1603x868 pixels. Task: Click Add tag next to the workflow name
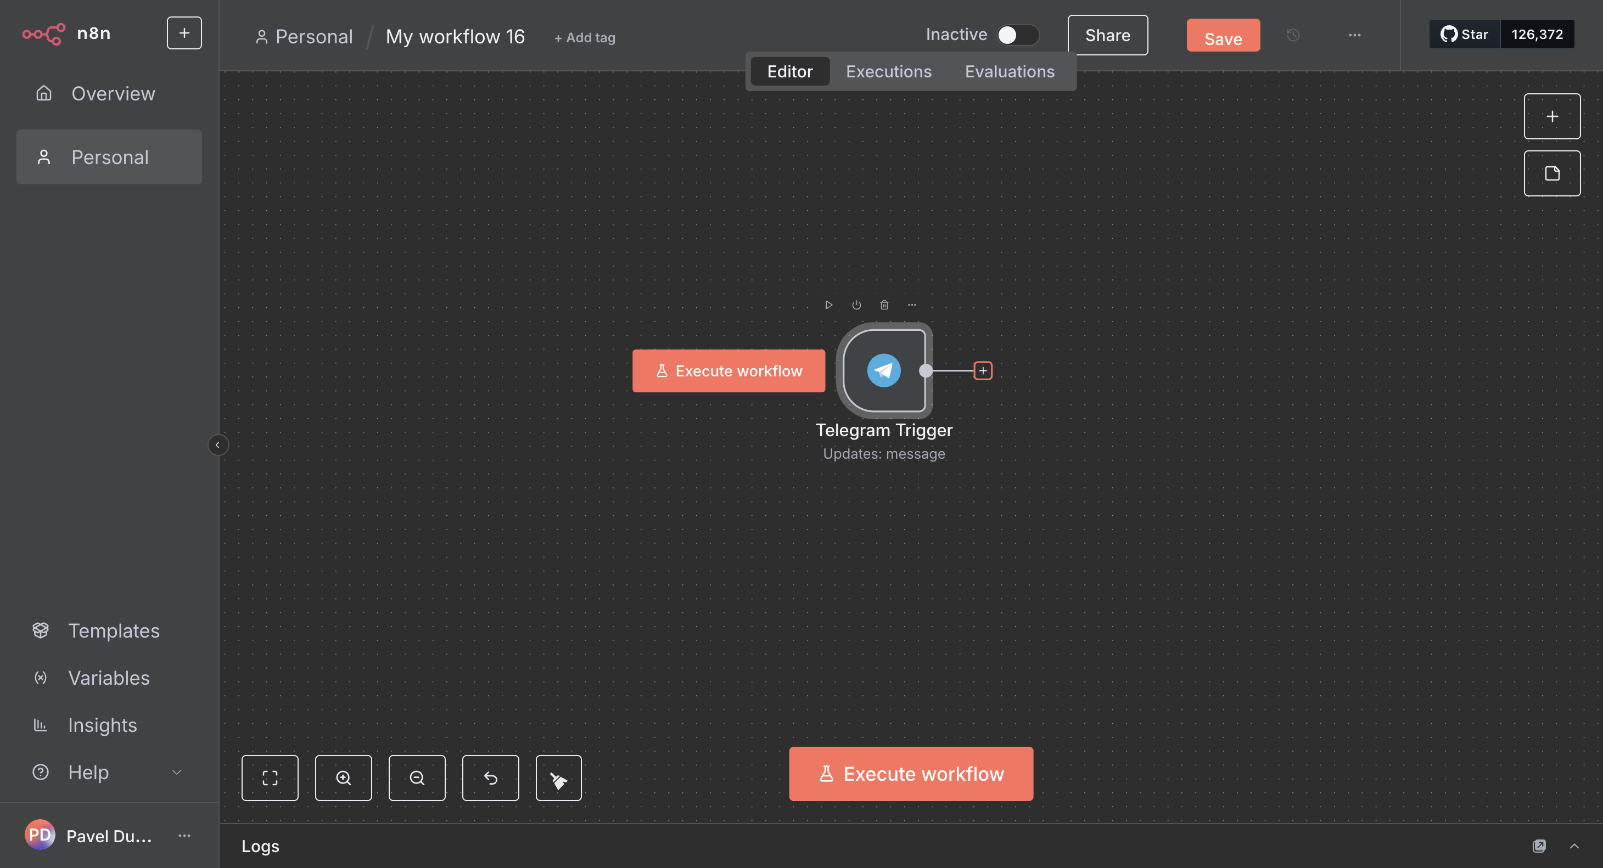point(584,38)
